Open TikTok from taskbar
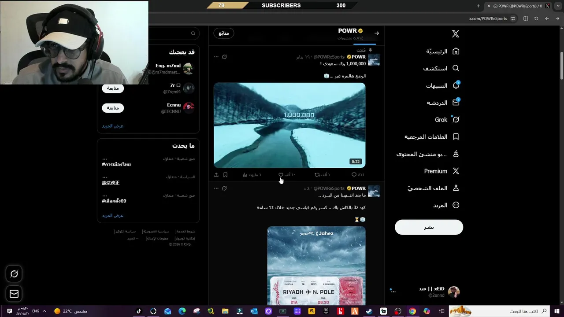The image size is (564, 317). (x=139, y=311)
